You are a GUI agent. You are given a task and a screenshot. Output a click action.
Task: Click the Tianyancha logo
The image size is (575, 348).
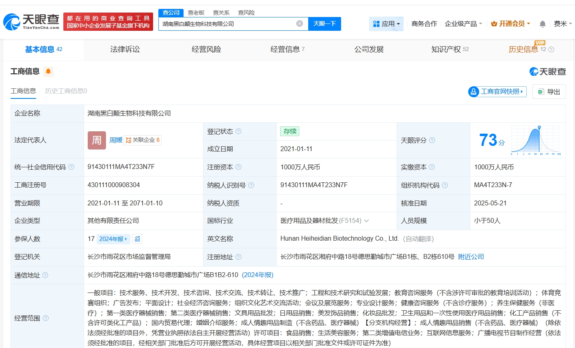32,21
